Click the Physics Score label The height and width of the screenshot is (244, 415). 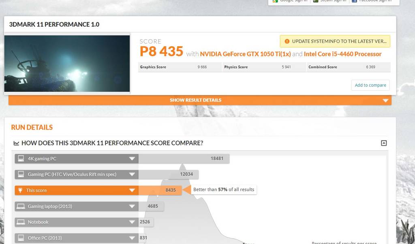point(236,67)
